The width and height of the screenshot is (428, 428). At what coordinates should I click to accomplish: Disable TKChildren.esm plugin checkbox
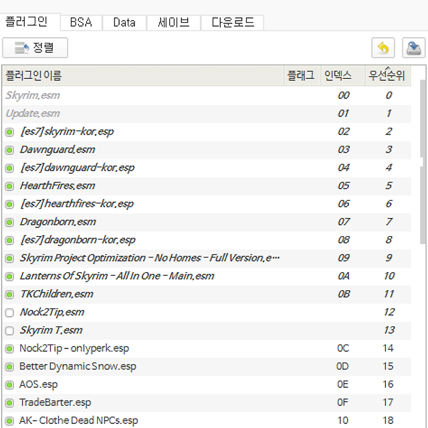[9, 294]
